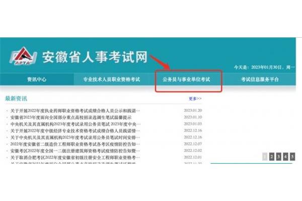
Task: Click the date 2022.12.01
Action: [x=193, y=157]
